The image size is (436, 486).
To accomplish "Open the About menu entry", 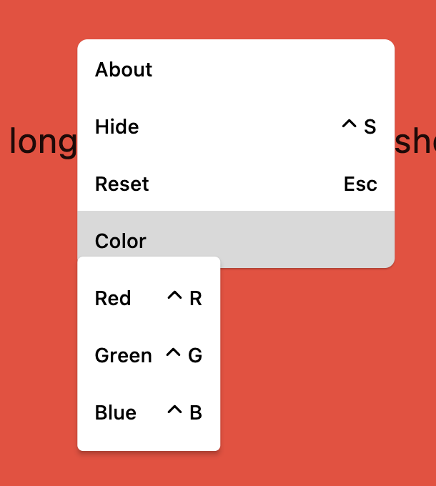I will tap(124, 69).
